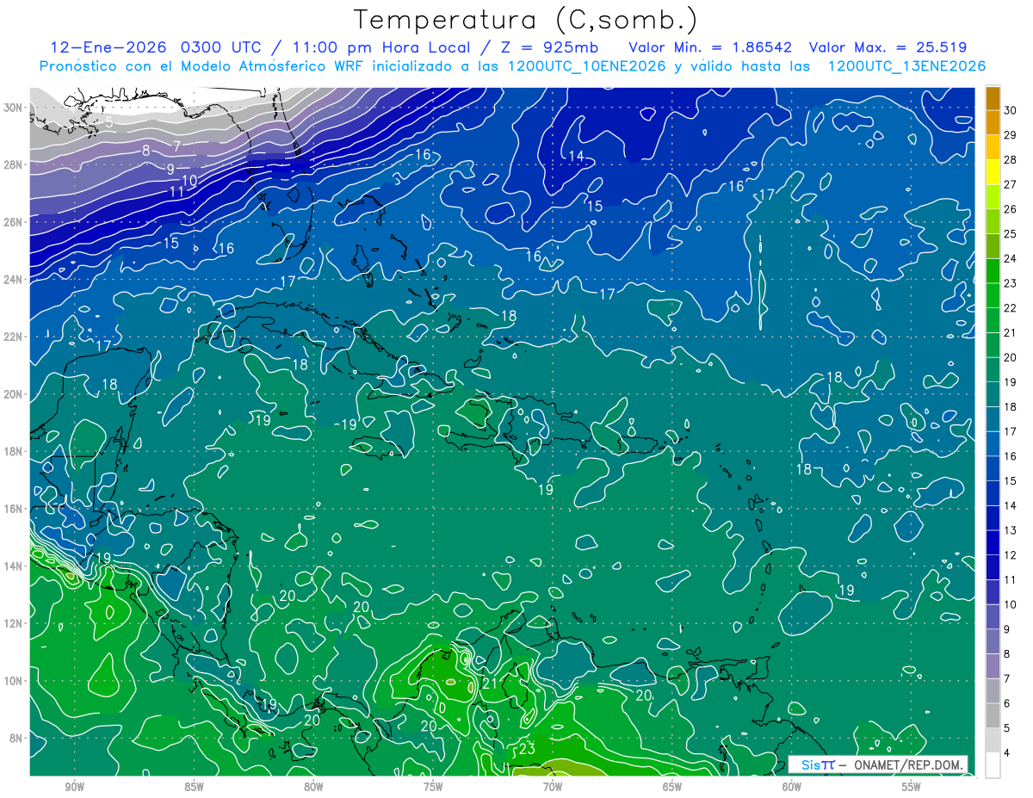Viewport: 1033px width, 798px height.
Task: Click the contour label 11 in the Gulf
Action: 176,192
